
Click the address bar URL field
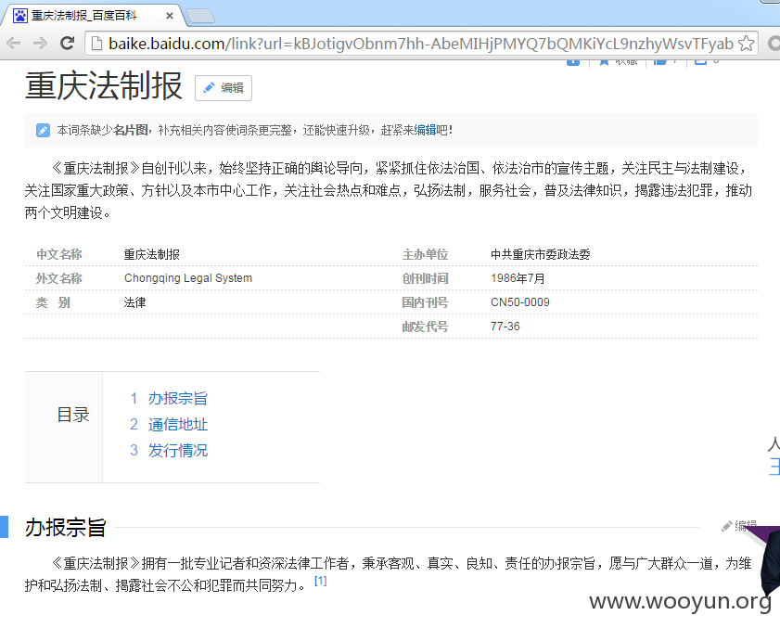[x=421, y=44]
